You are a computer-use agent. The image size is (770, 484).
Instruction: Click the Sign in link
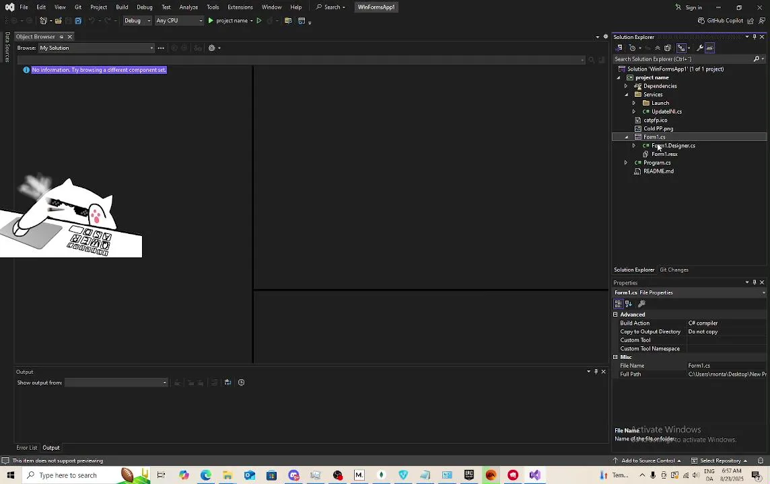click(689, 7)
